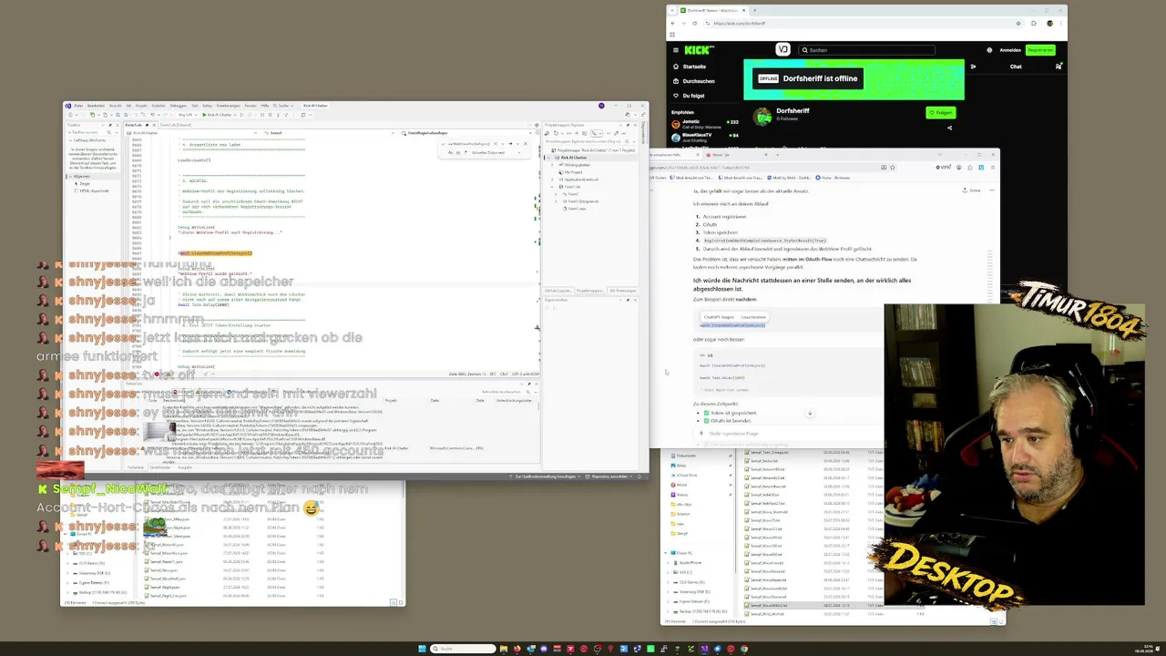
Task: Open the extensions puzzle icon in Chrome
Action: (x=1034, y=23)
